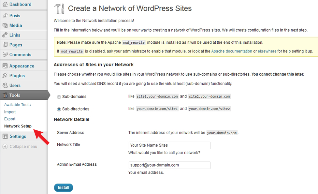Screen dimensions: 318x194
Task: Click the Dashboard house icon
Action: tap(5, 4)
